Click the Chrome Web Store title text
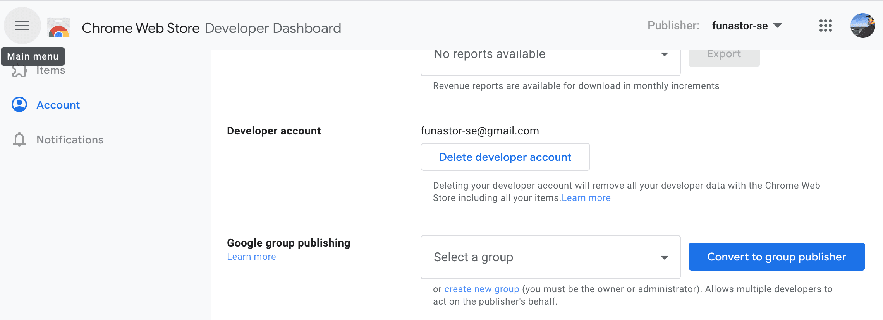 tap(141, 28)
